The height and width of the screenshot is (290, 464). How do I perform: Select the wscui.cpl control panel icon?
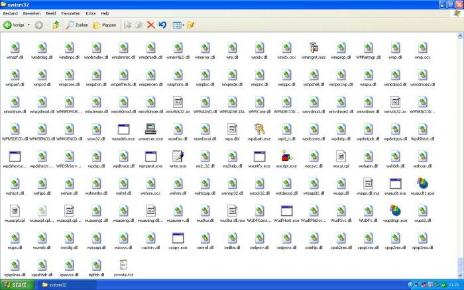pos(341,156)
